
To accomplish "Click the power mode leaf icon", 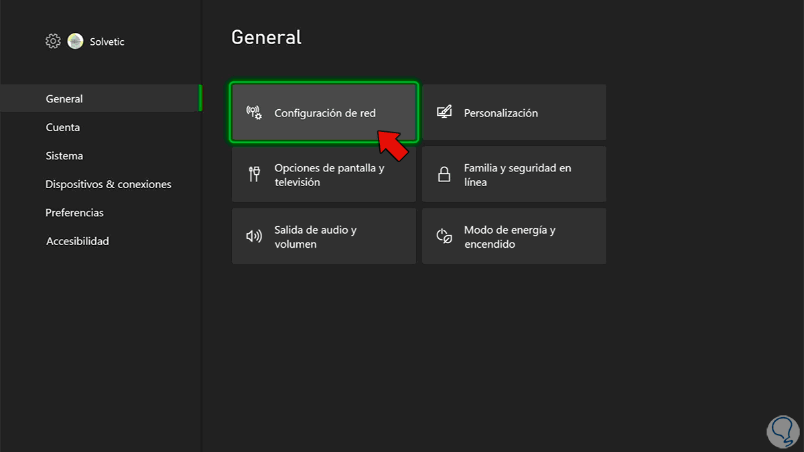I will coord(444,236).
